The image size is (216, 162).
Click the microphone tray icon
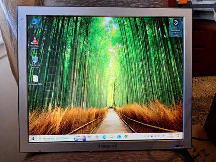tap(148, 136)
